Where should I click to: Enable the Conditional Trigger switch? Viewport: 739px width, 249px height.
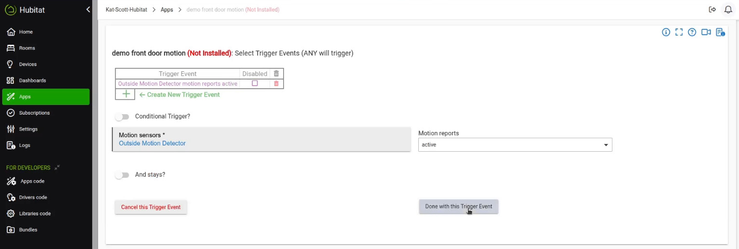123,117
